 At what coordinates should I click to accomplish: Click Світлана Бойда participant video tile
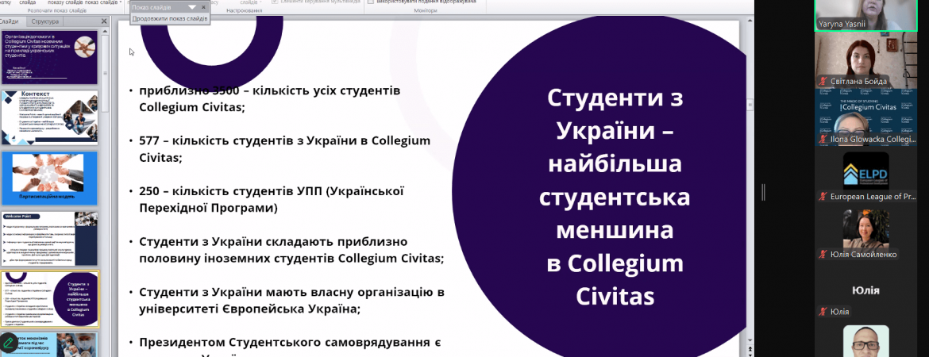click(865, 59)
